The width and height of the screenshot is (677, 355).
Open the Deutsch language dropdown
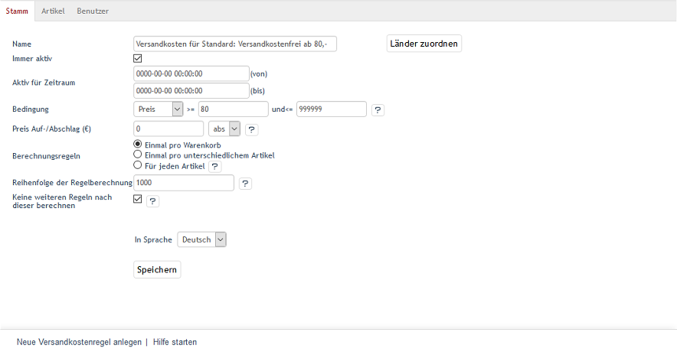tap(201, 239)
